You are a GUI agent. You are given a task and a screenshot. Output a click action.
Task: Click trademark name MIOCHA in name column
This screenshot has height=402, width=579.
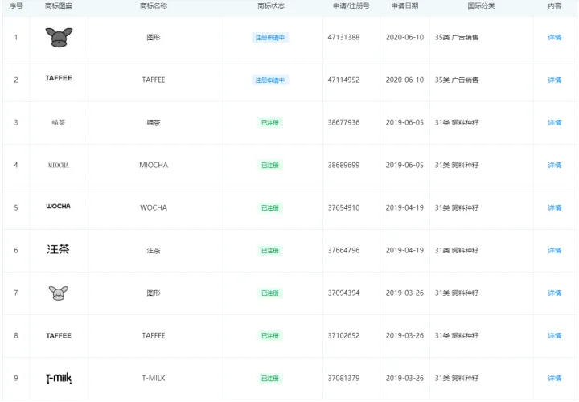[154, 165]
